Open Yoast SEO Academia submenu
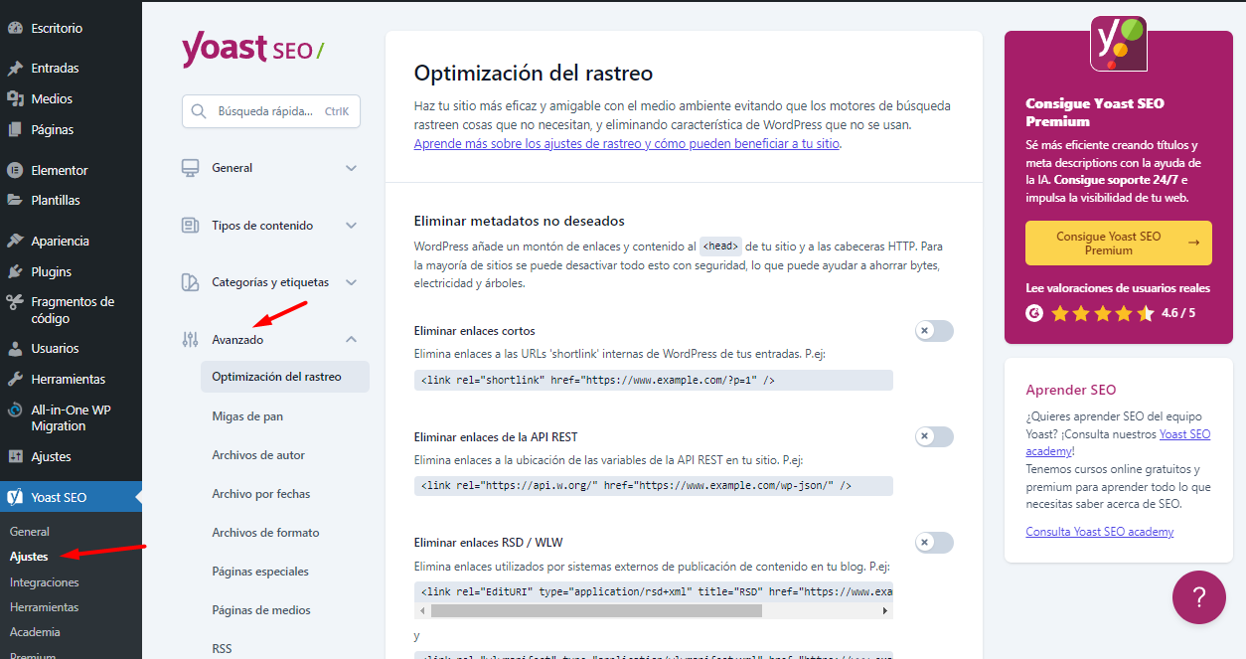The width and height of the screenshot is (1246, 659). 35,632
